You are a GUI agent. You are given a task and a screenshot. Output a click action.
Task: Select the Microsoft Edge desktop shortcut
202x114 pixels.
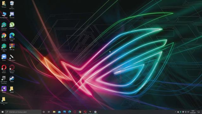tap(12, 37)
